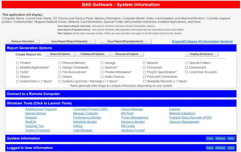Launch Notepad from Windows Tools

(31, 118)
